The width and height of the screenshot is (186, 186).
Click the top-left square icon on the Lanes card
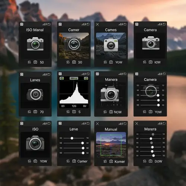point(22,74)
